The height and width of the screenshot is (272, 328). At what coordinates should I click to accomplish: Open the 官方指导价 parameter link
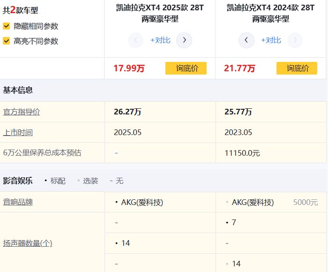click(22, 112)
